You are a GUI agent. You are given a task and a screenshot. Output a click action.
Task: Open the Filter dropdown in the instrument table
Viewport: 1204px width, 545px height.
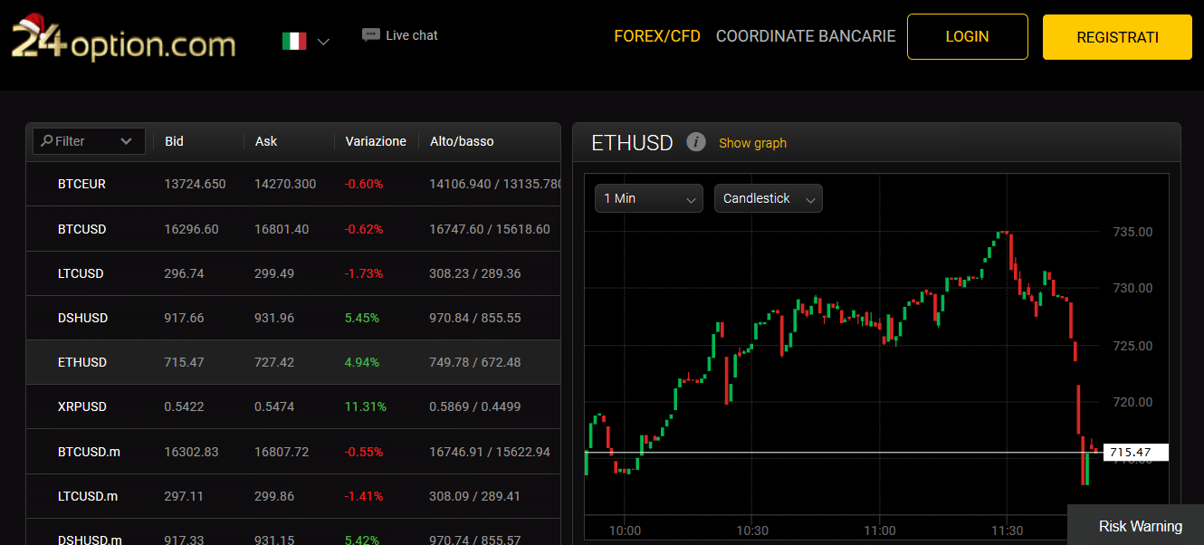coord(88,141)
